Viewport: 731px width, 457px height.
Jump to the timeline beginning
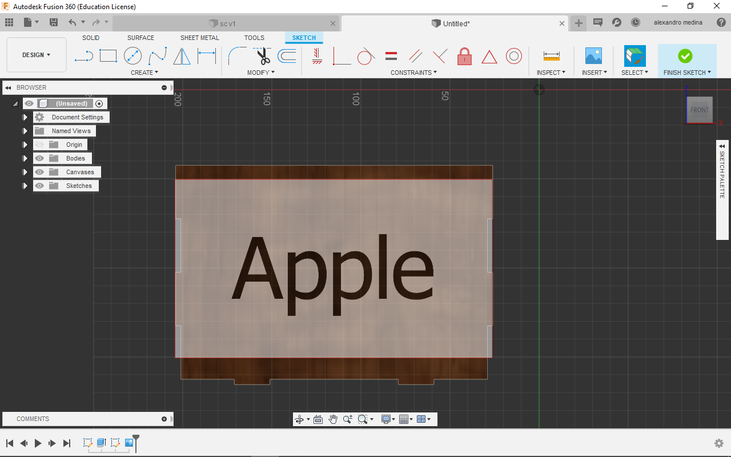point(10,443)
